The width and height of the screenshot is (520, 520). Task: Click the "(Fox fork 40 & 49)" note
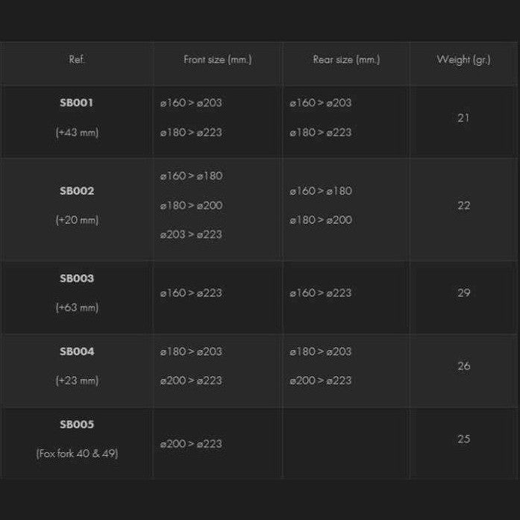pos(77,454)
